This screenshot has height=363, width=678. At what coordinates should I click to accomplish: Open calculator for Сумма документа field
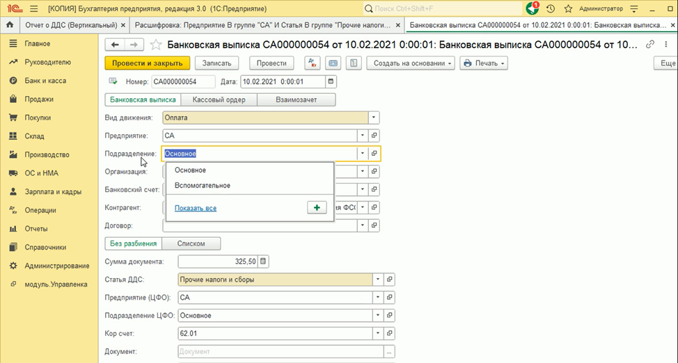[x=263, y=261]
